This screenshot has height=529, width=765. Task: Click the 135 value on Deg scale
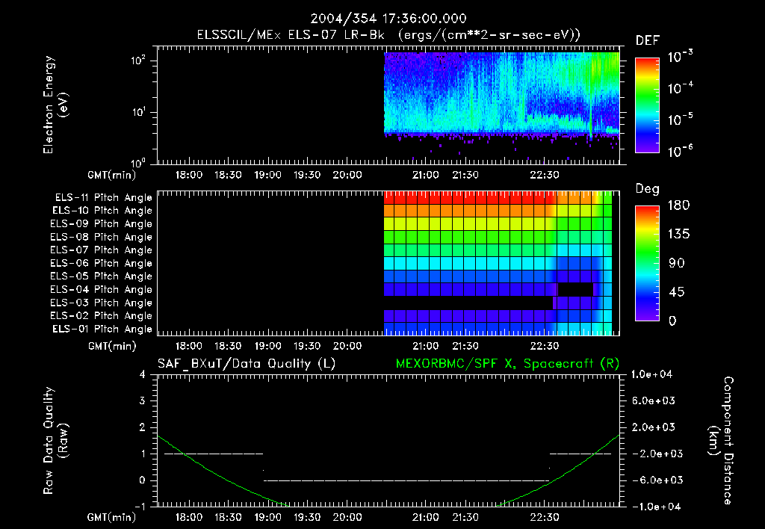coord(679,234)
